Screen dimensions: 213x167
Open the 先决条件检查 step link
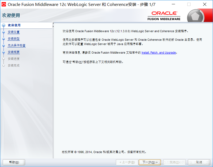[x=17, y=45]
